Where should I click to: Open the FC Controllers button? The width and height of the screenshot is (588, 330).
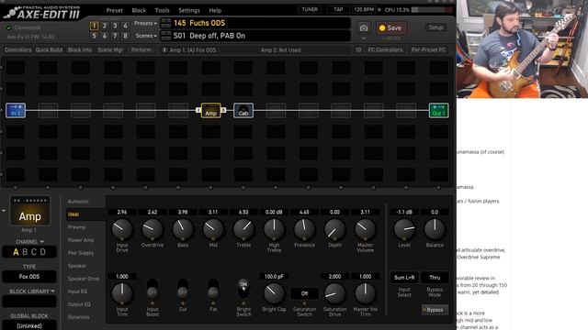(385, 49)
